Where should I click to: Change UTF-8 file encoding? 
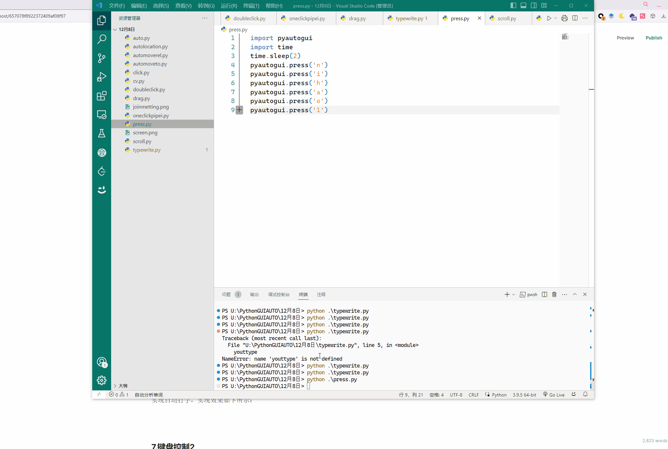pos(456,395)
